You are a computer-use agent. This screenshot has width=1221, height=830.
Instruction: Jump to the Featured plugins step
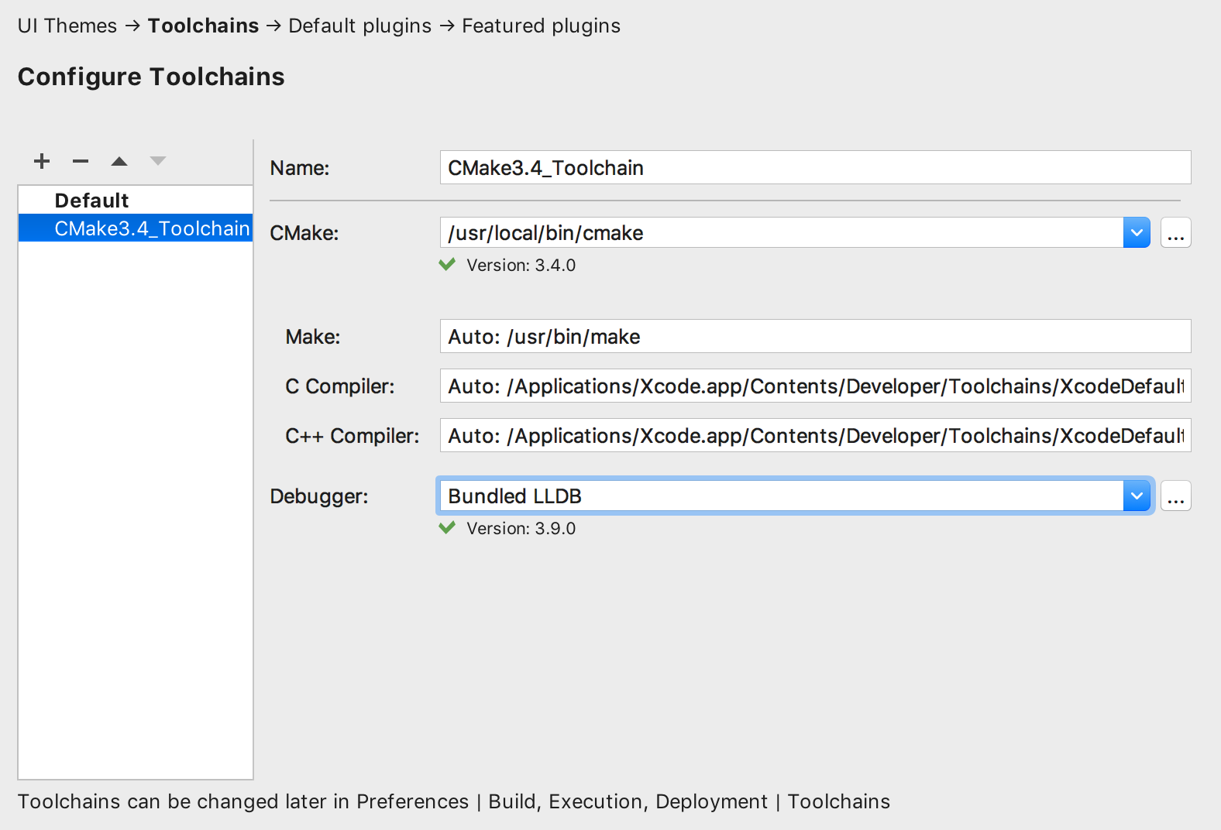tap(541, 26)
